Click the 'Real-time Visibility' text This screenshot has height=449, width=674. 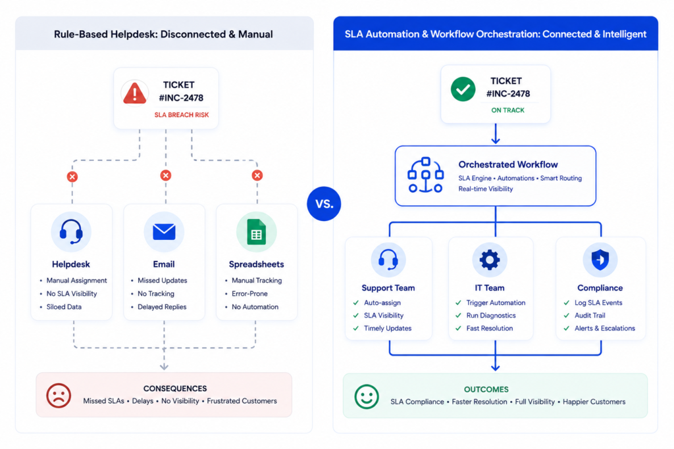pyautogui.click(x=485, y=189)
